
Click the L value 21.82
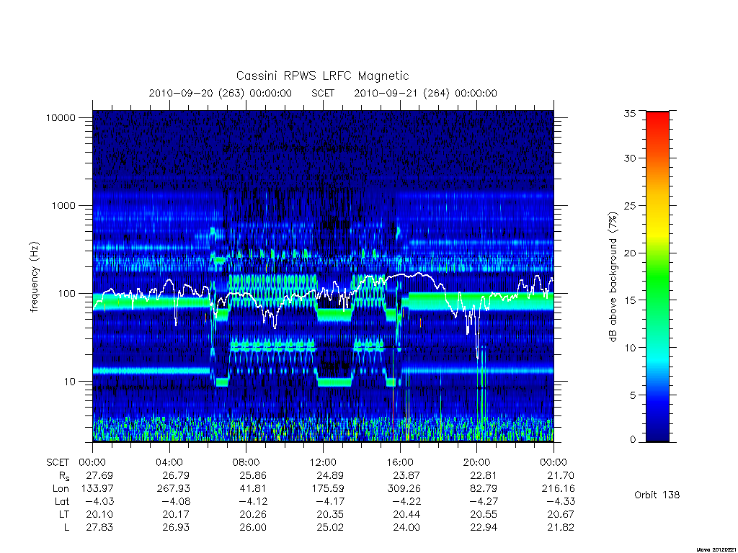click(561, 527)
